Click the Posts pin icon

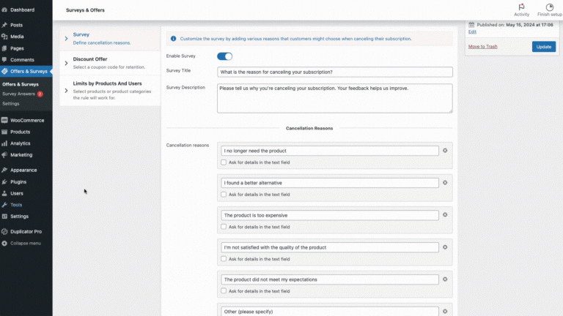tap(4, 25)
